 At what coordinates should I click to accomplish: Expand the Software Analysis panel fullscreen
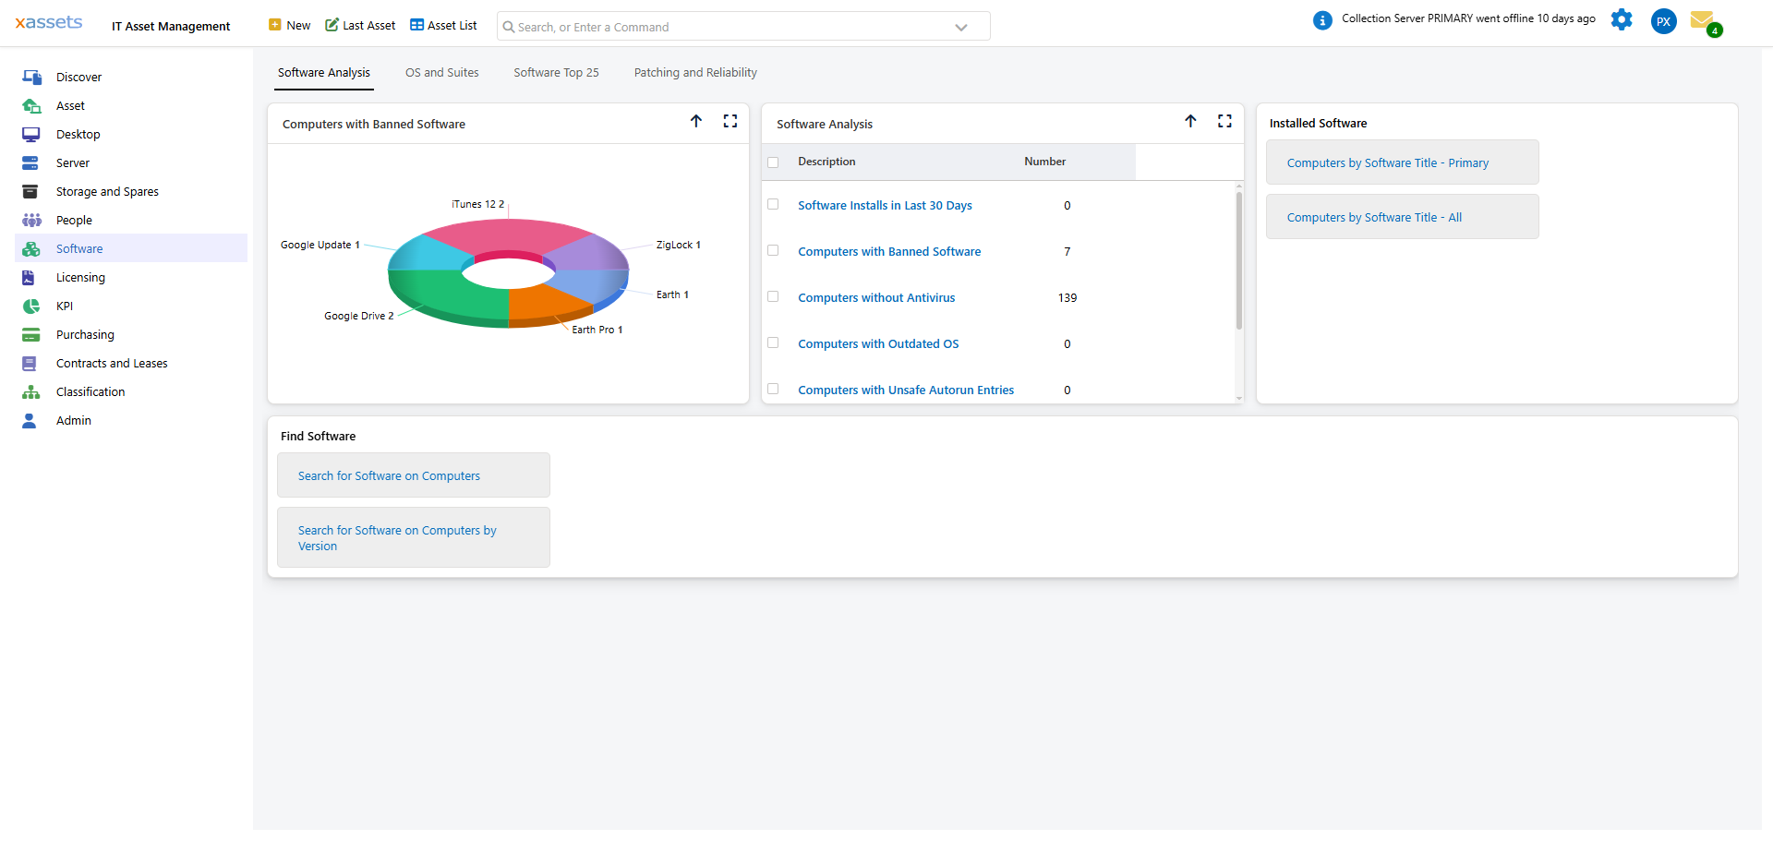pyautogui.click(x=1225, y=121)
